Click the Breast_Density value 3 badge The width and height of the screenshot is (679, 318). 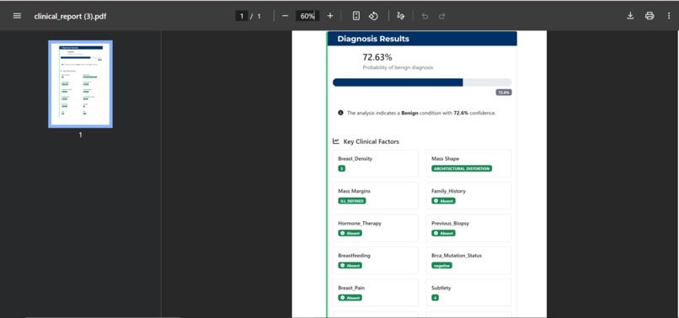(342, 168)
